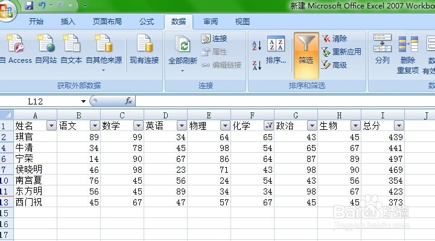Screen dimensions: 435x241
Task: Select column F header
Action: tap(252, 115)
